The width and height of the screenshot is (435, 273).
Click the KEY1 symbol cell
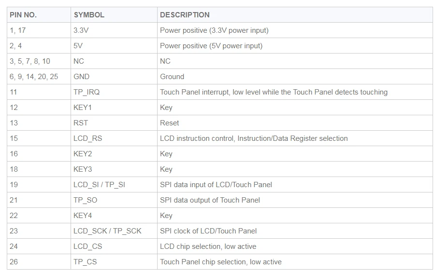[x=114, y=108]
